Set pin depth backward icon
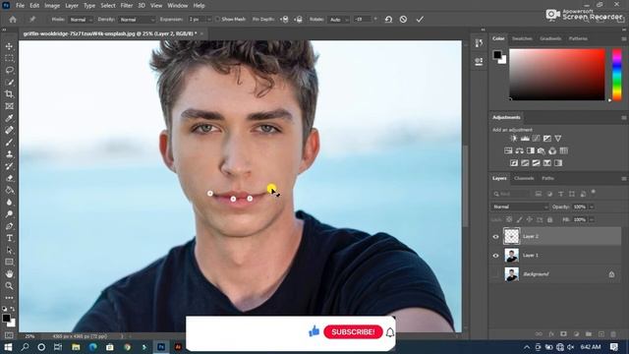 298,20
